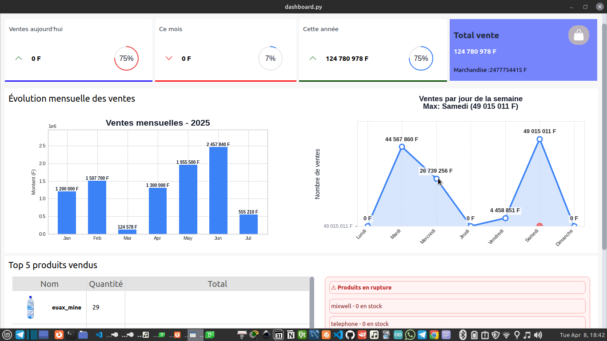Viewport: 607px width, 341px height.
Task: Select the mixwell out-of-stock entry
Action: (457, 306)
